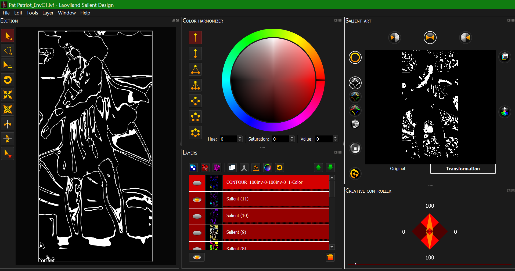Viewport: 515px width, 271px height.
Task: Decrease Hue value with down stepper
Action: point(240,141)
